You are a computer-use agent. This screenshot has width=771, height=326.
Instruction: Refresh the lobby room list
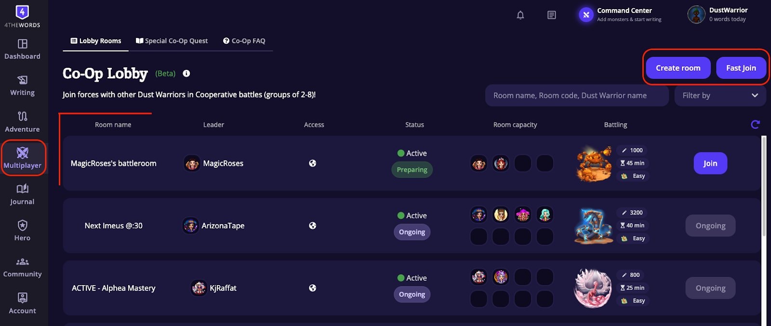tap(756, 124)
